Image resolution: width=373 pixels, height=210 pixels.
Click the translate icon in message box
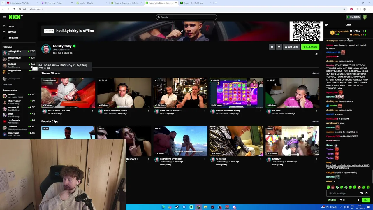(x=362, y=193)
